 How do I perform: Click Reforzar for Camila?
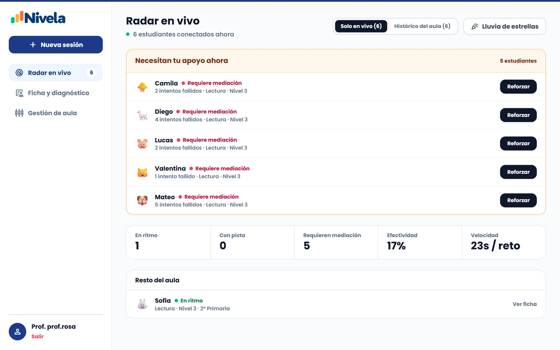(x=518, y=87)
